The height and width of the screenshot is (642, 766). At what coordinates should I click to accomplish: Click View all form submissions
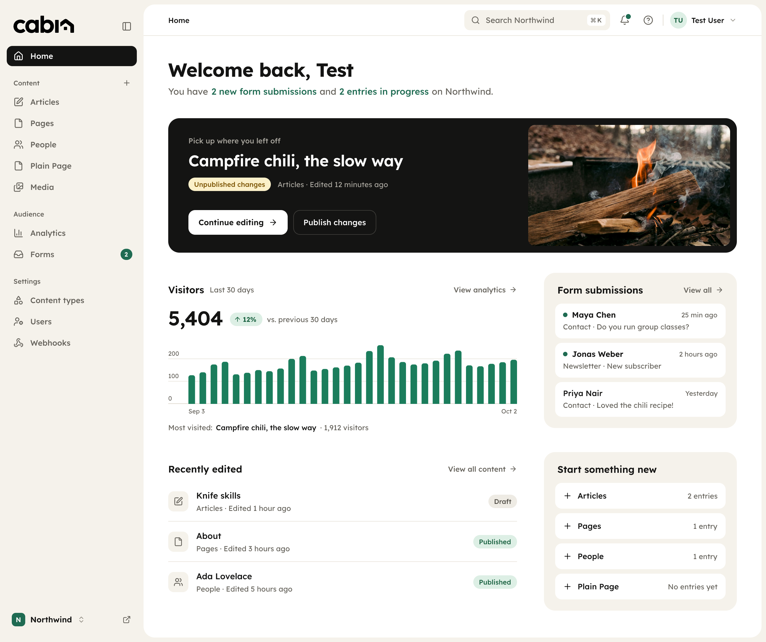pyautogui.click(x=703, y=290)
